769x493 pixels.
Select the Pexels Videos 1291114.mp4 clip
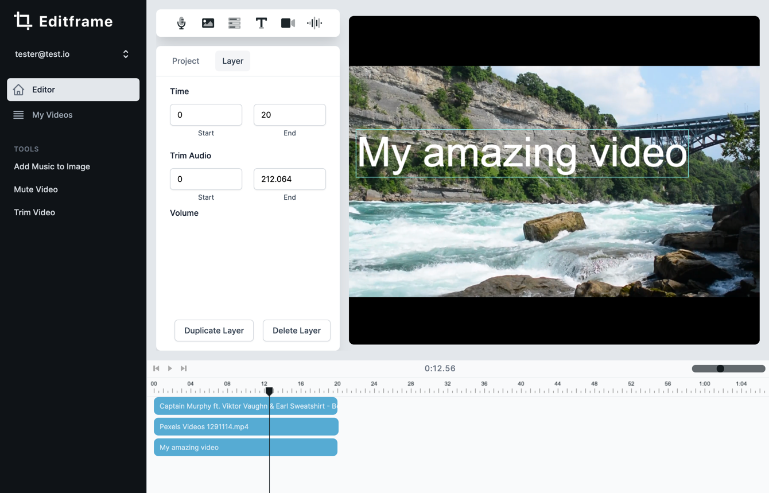point(246,426)
